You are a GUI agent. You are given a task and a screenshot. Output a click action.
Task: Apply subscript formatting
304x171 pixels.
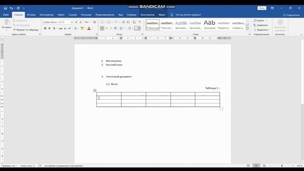tap(65, 28)
